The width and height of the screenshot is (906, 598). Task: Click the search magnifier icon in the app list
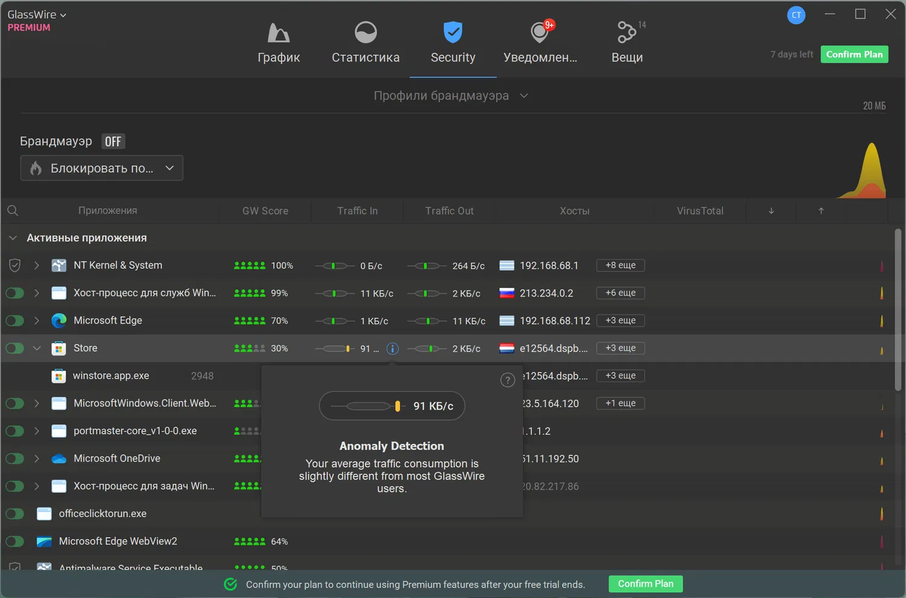tap(13, 211)
